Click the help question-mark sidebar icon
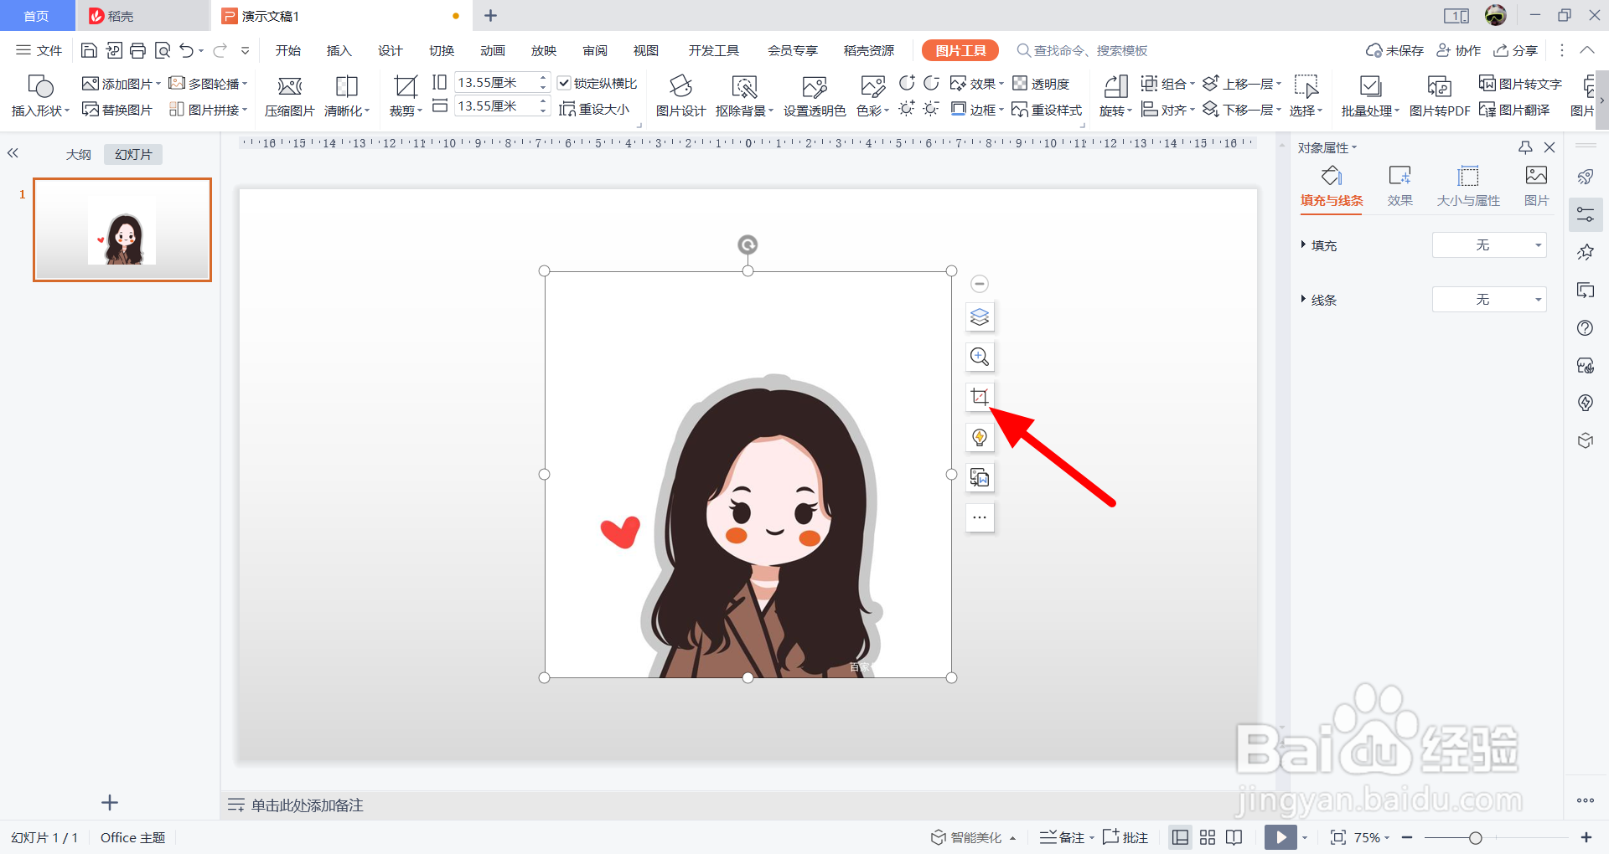 click(x=1585, y=328)
